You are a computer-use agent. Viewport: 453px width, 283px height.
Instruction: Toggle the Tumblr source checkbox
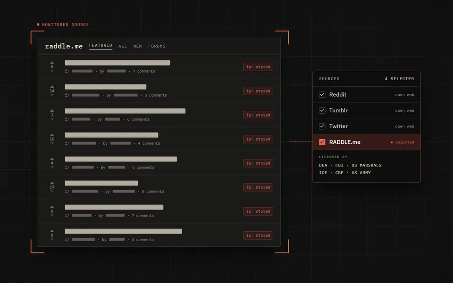322,110
